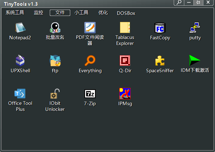Click the Q-Dir text label

click(x=125, y=71)
